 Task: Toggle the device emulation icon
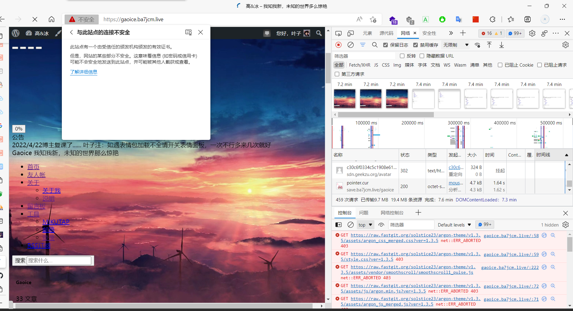click(351, 33)
